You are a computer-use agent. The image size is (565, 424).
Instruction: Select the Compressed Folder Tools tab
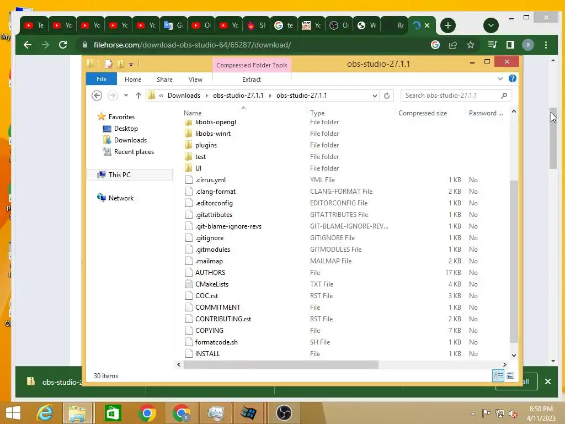pyautogui.click(x=252, y=65)
